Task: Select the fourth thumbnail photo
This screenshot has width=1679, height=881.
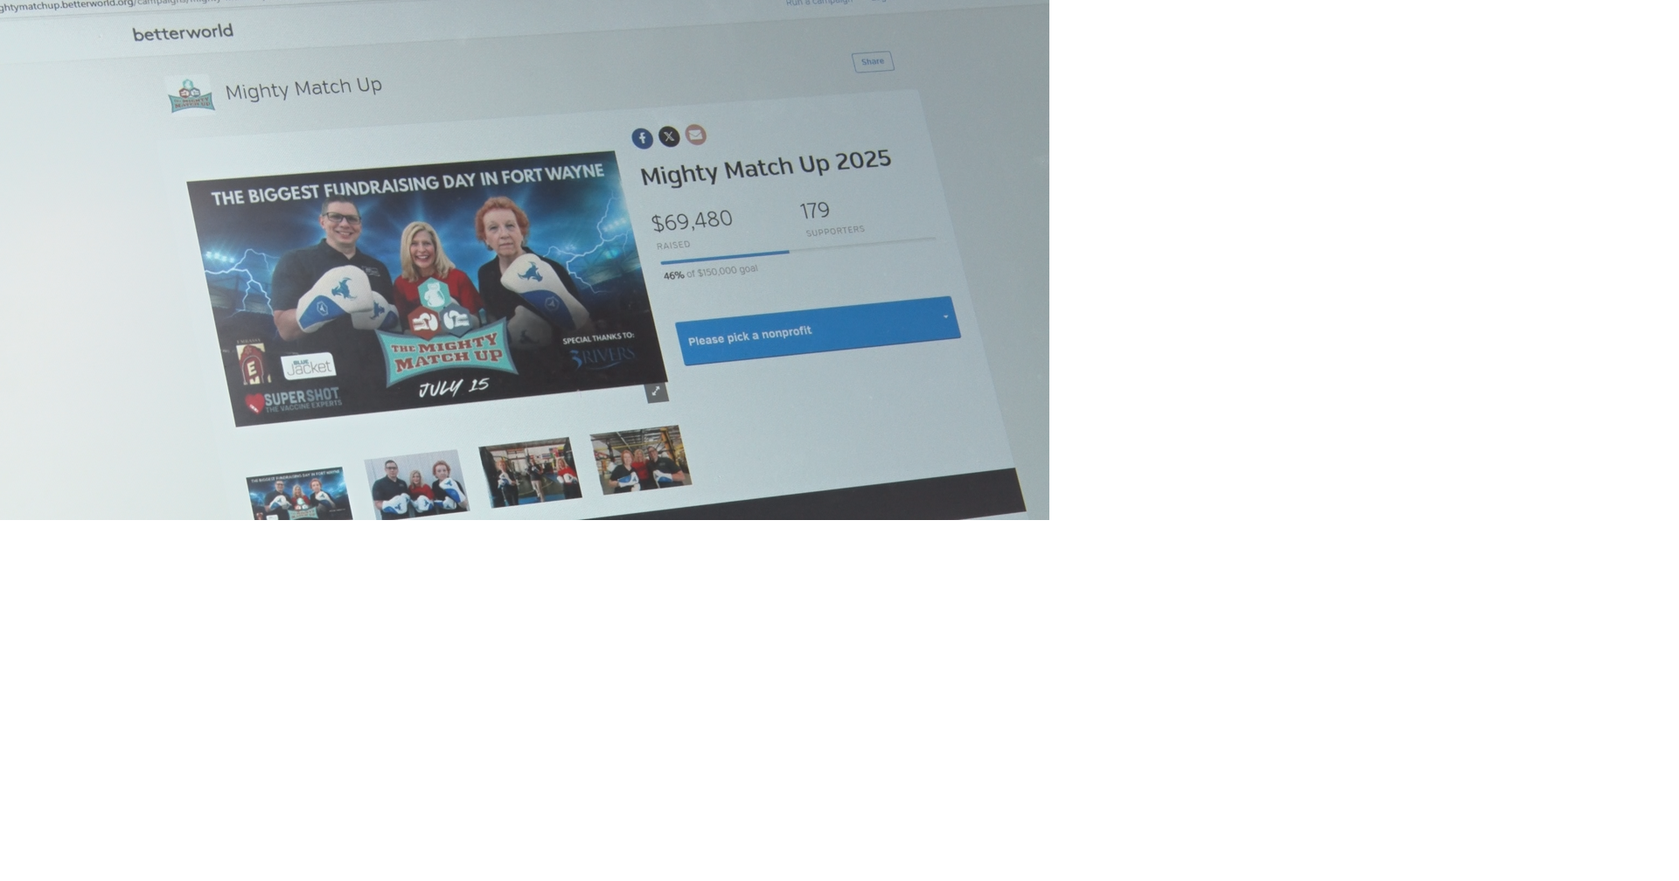Action: click(641, 460)
